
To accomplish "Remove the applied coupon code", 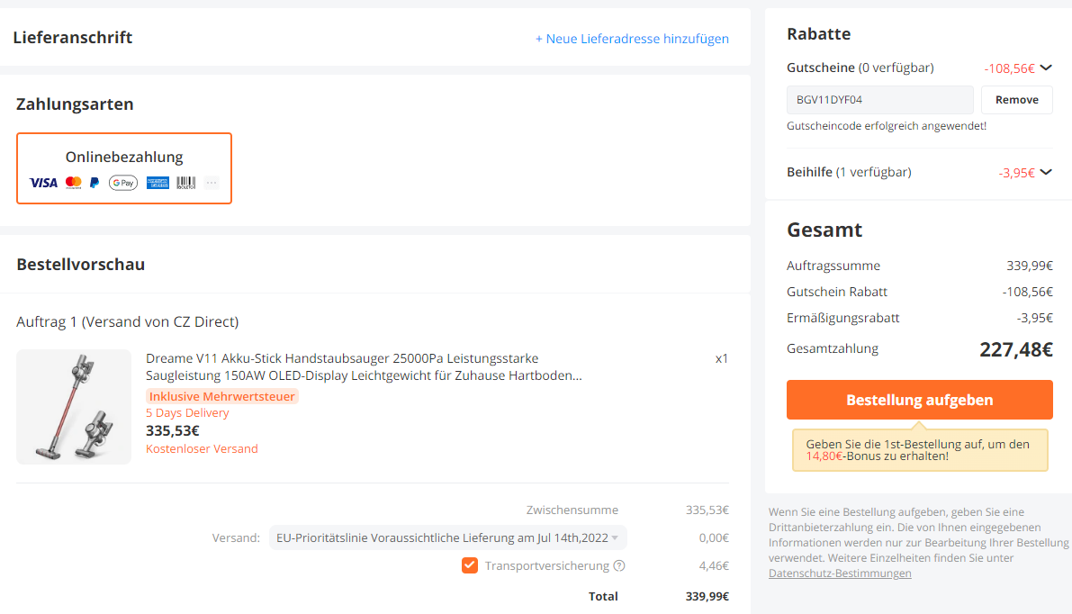I will [1016, 100].
